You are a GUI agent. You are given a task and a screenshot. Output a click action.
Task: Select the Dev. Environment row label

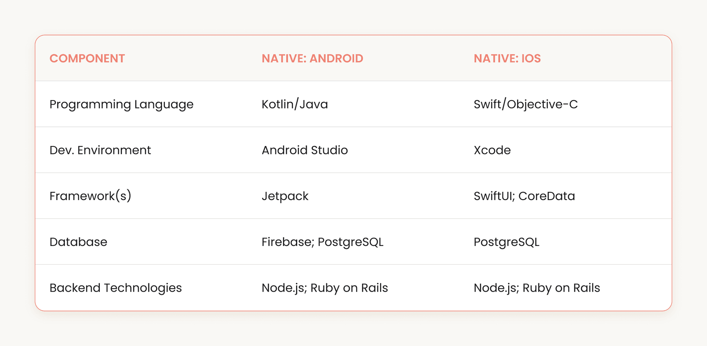point(100,150)
